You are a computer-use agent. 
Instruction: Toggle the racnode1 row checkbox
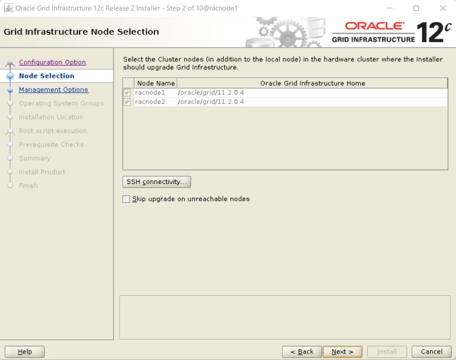pyautogui.click(x=127, y=93)
